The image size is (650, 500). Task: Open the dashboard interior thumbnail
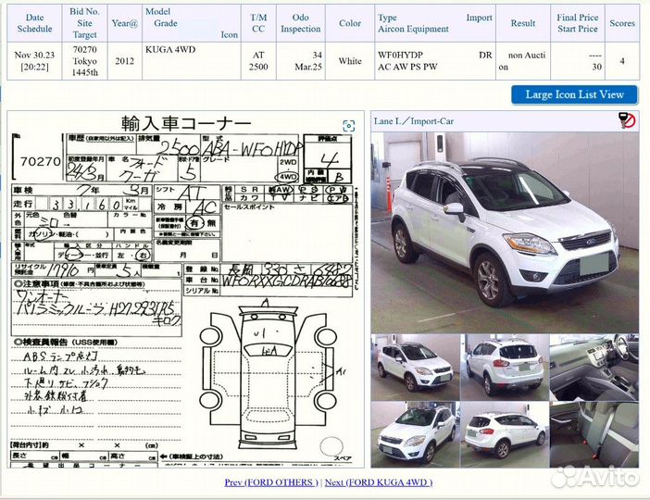[x=594, y=367]
